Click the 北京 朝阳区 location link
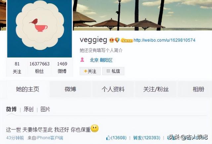 pos(101,60)
